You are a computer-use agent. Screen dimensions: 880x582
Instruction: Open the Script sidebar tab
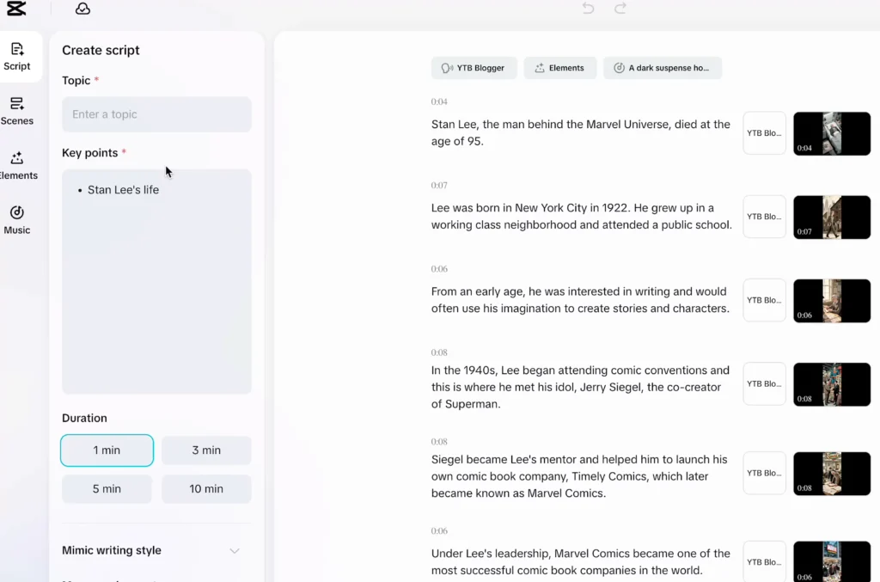click(17, 57)
